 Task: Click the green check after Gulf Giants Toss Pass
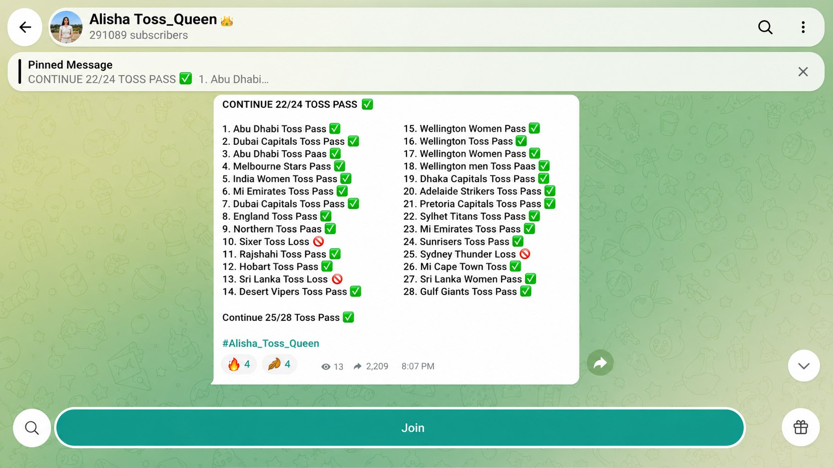[x=526, y=291]
